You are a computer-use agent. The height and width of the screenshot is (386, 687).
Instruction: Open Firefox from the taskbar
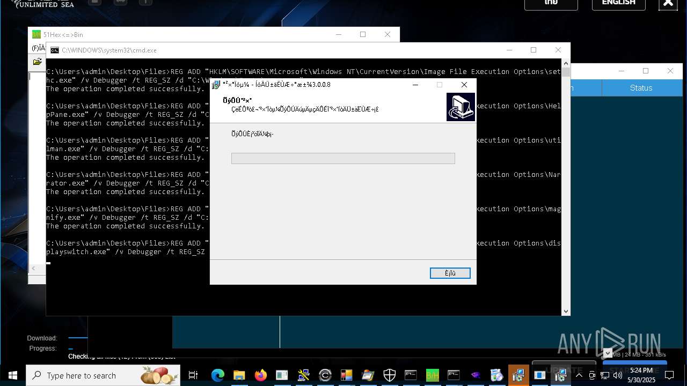(x=260, y=375)
